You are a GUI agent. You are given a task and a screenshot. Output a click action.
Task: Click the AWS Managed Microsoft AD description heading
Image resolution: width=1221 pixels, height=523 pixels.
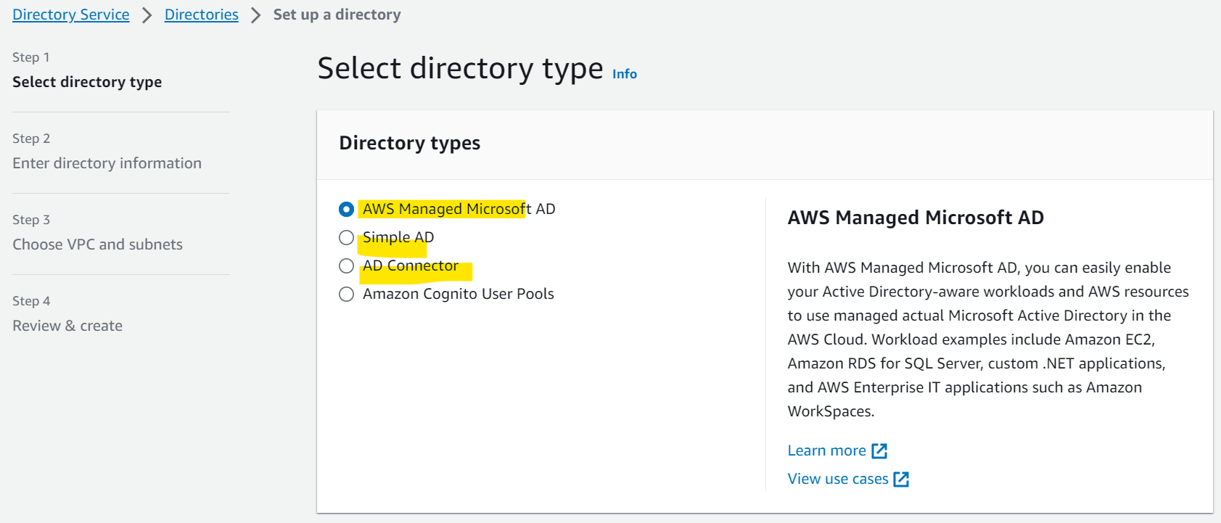(x=916, y=218)
